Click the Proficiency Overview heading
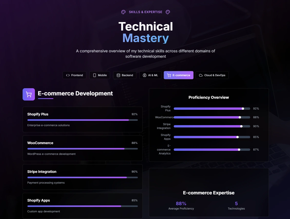The width and height of the screenshot is (290, 219). (209, 97)
